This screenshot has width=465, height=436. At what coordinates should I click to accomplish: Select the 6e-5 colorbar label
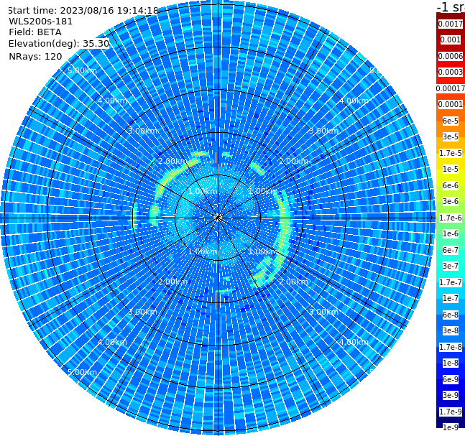[451, 121]
